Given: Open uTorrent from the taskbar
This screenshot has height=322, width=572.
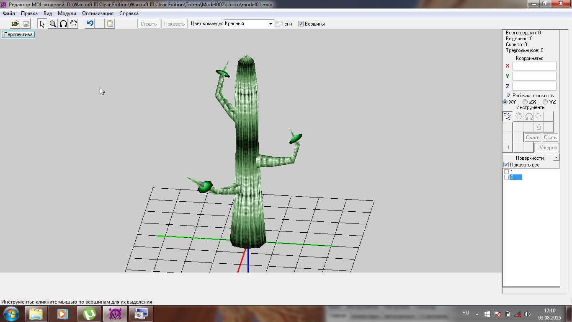Looking at the screenshot, I should (89, 314).
